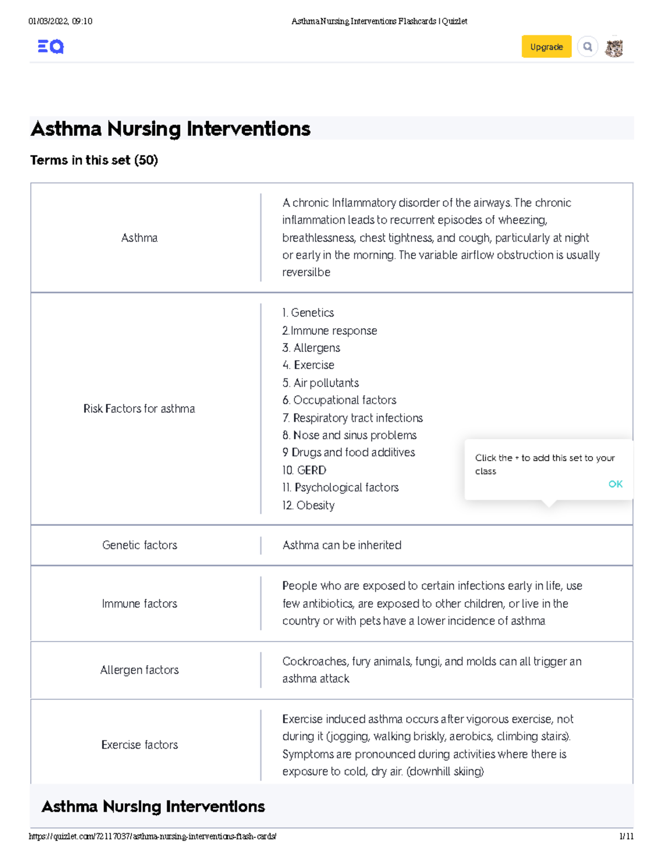Image resolution: width=663 pixels, height=858 pixels.
Task: Select the magnifying glass search button
Action: click(588, 47)
